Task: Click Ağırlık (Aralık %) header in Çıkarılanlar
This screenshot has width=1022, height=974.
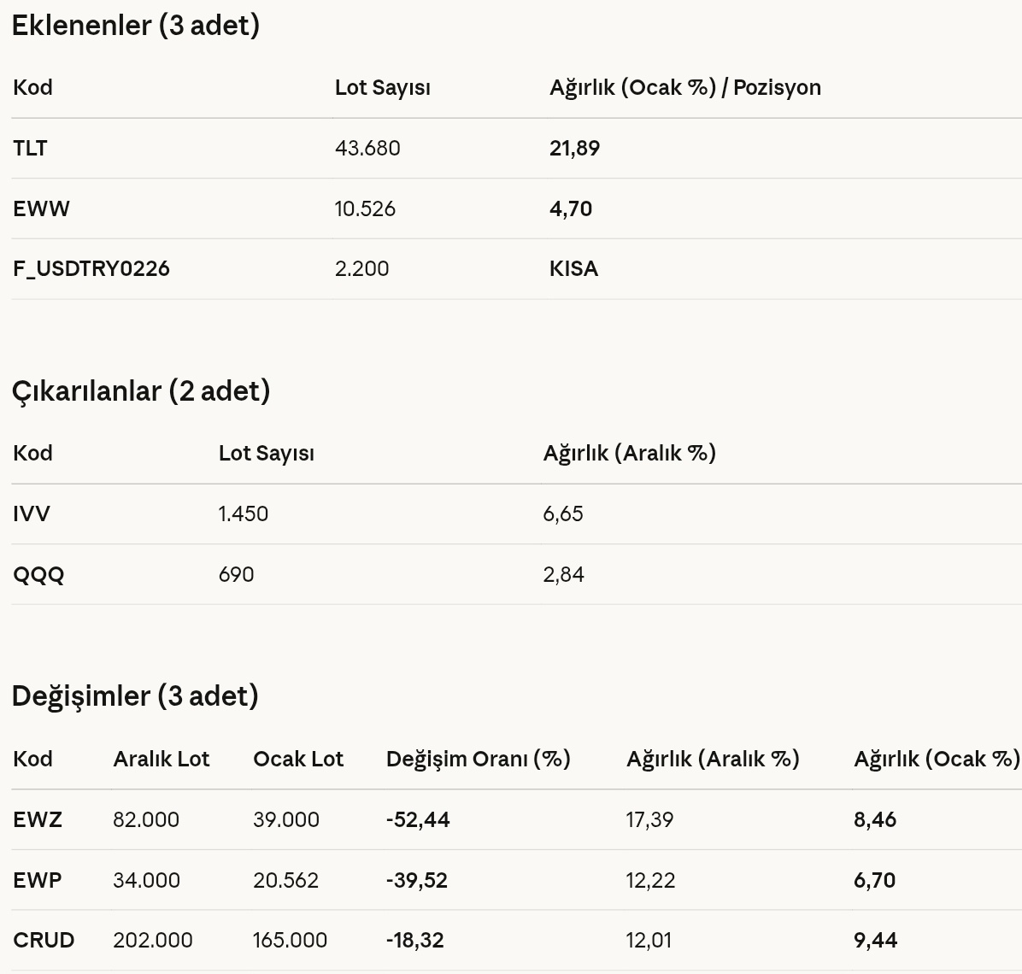Action: pos(630,454)
